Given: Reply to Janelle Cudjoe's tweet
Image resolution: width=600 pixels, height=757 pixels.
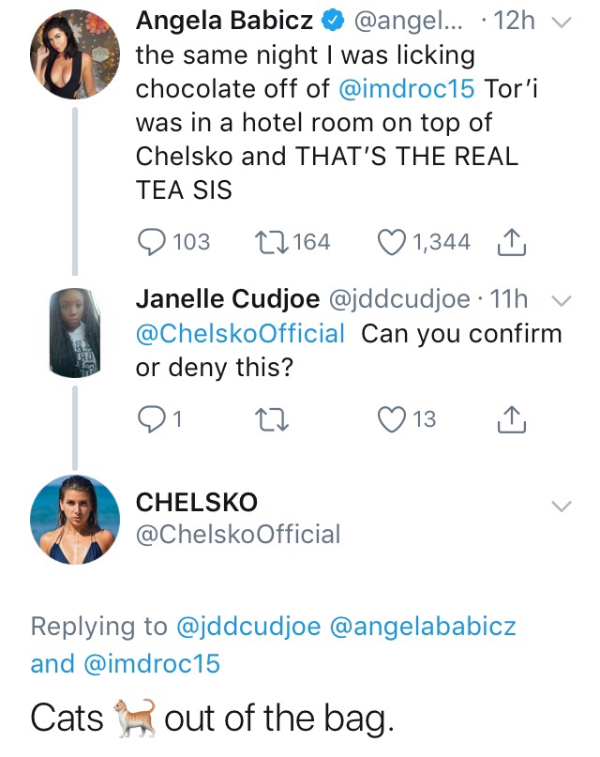Looking at the screenshot, I should pos(152,418).
